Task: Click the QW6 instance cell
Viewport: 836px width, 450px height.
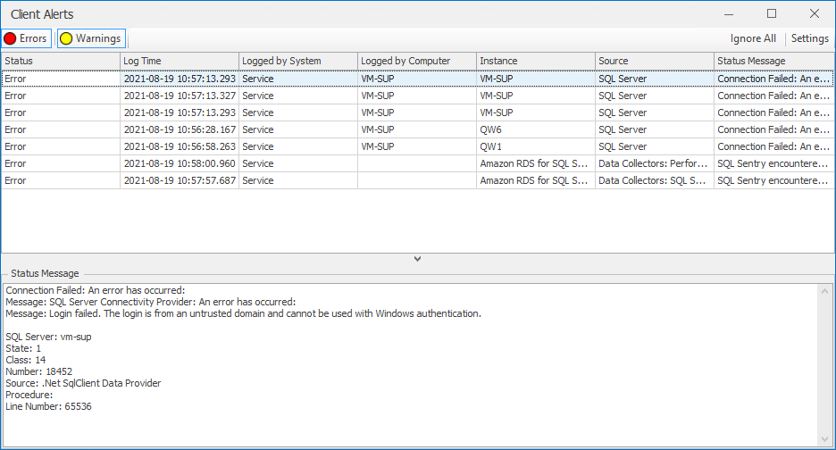Action: click(x=536, y=129)
